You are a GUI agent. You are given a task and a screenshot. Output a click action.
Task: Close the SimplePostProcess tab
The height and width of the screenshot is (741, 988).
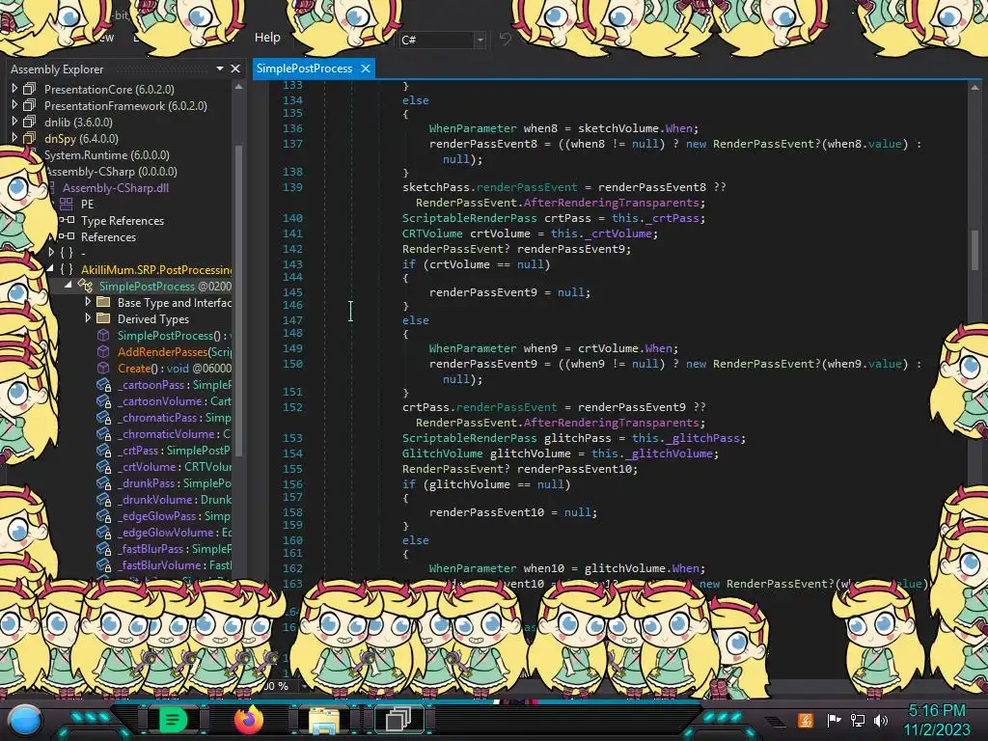366,69
